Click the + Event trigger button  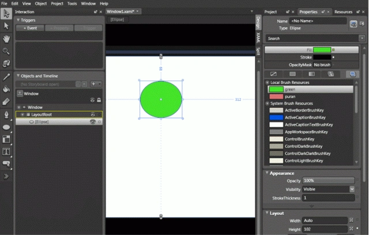coord(30,28)
